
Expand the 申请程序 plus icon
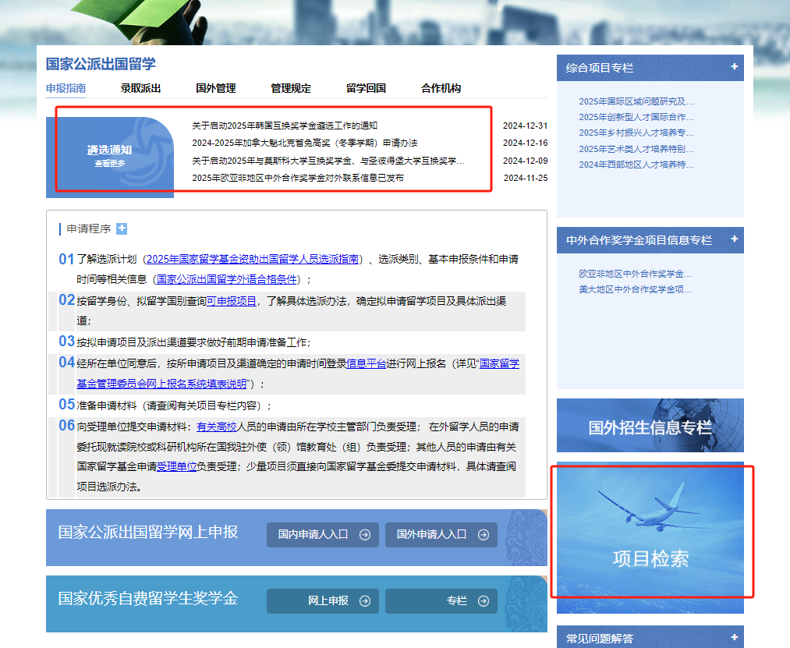pyautogui.click(x=121, y=228)
